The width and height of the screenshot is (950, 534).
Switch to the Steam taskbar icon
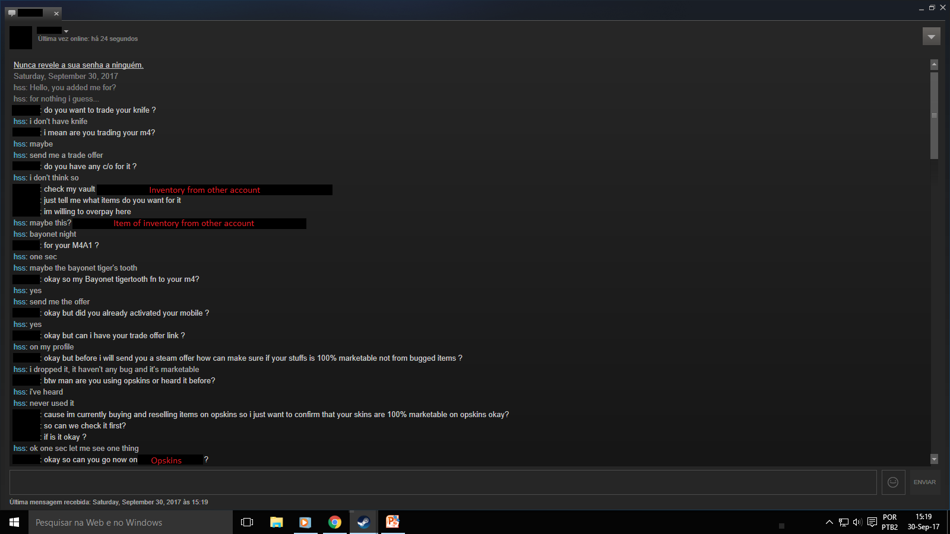click(363, 522)
